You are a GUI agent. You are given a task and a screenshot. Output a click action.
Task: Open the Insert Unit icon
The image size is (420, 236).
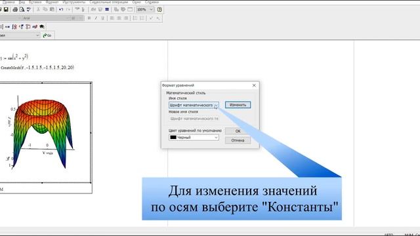pyautogui.click(x=100, y=9)
